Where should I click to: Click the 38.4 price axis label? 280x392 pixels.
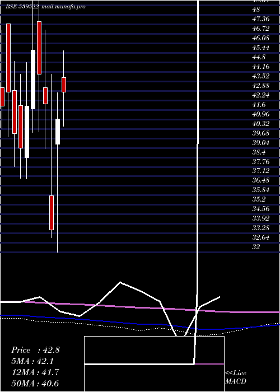click(259, 152)
